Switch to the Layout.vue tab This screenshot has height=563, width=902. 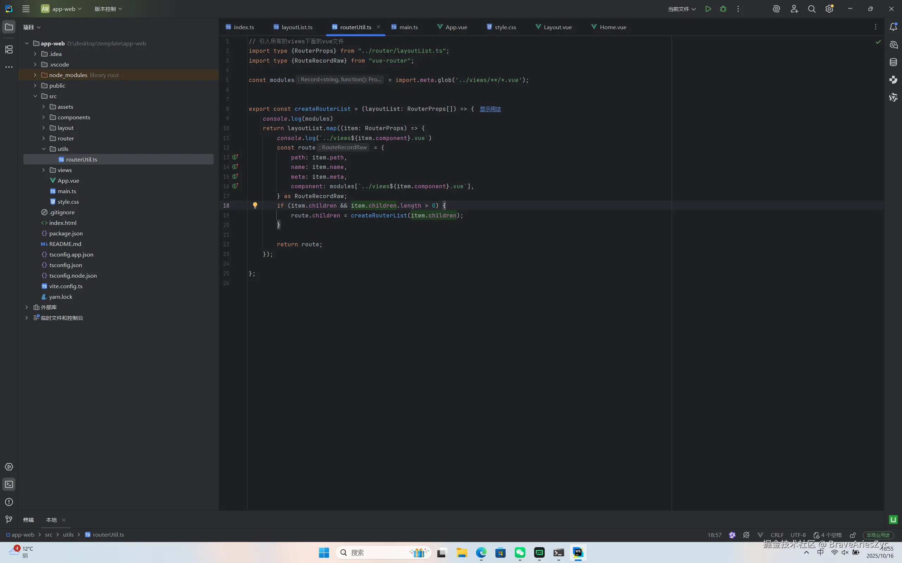tap(557, 27)
